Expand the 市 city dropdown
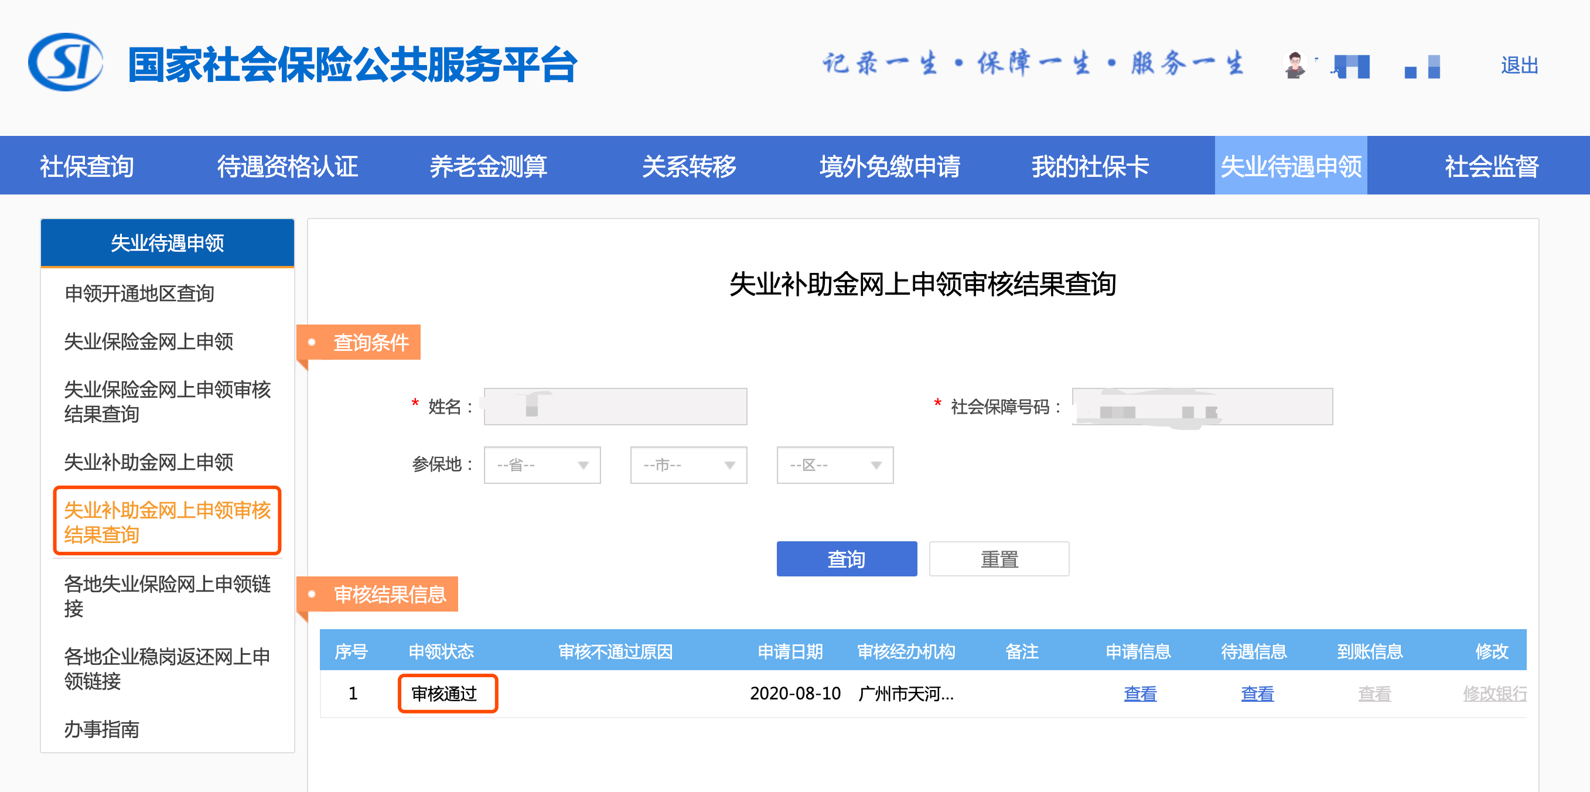The width and height of the screenshot is (1590, 792). (x=688, y=465)
